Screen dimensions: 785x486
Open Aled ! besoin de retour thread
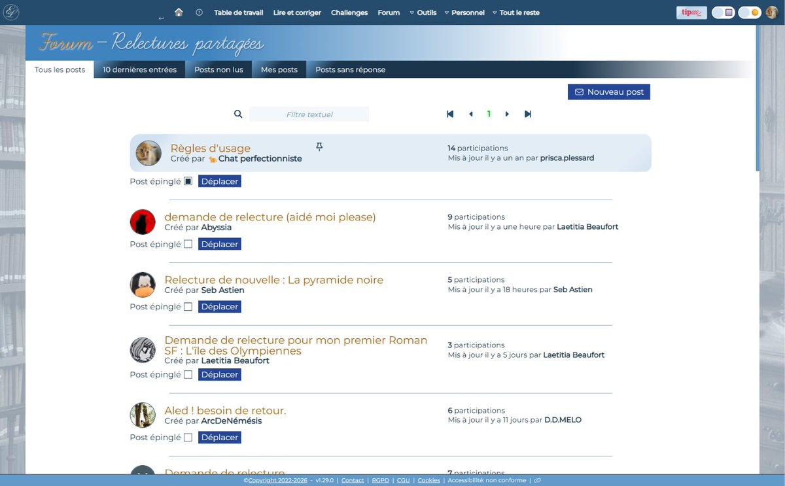[x=225, y=410]
